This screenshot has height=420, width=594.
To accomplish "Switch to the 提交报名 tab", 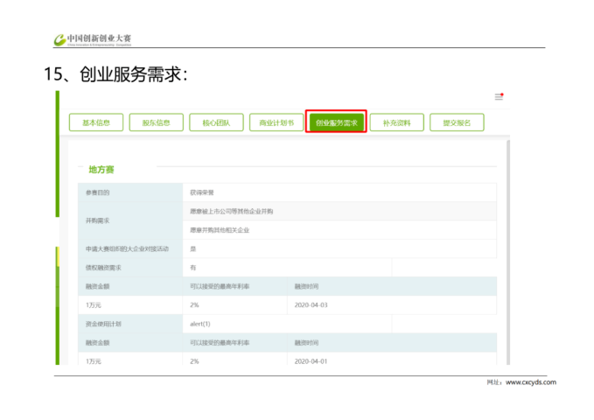I will coord(457,122).
